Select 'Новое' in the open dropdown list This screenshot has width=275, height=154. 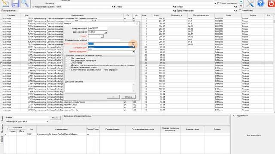111,47
